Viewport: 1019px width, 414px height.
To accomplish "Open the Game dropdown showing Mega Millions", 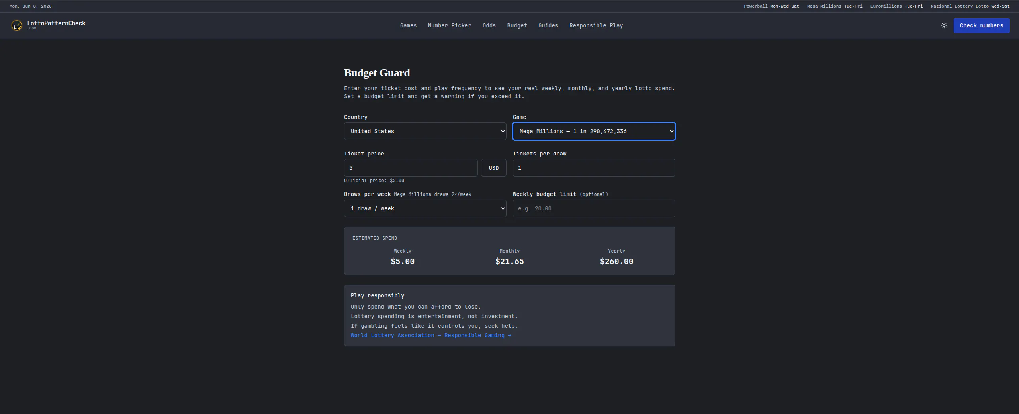I will point(594,131).
